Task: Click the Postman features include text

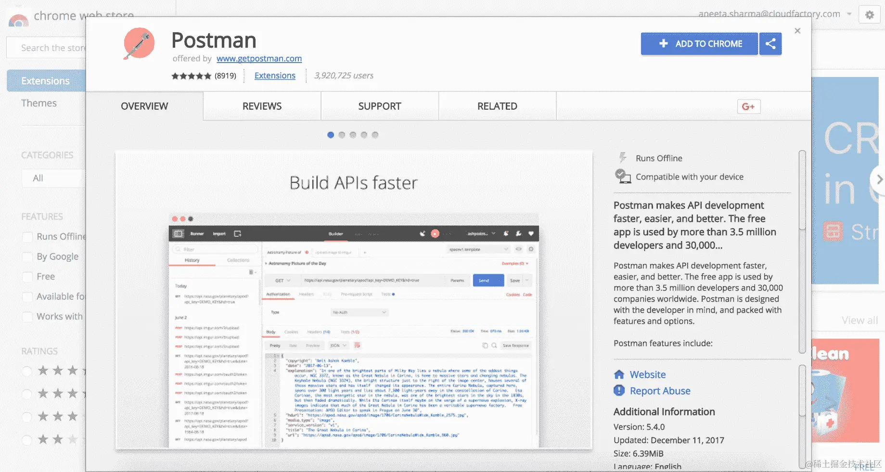Action: [663, 343]
